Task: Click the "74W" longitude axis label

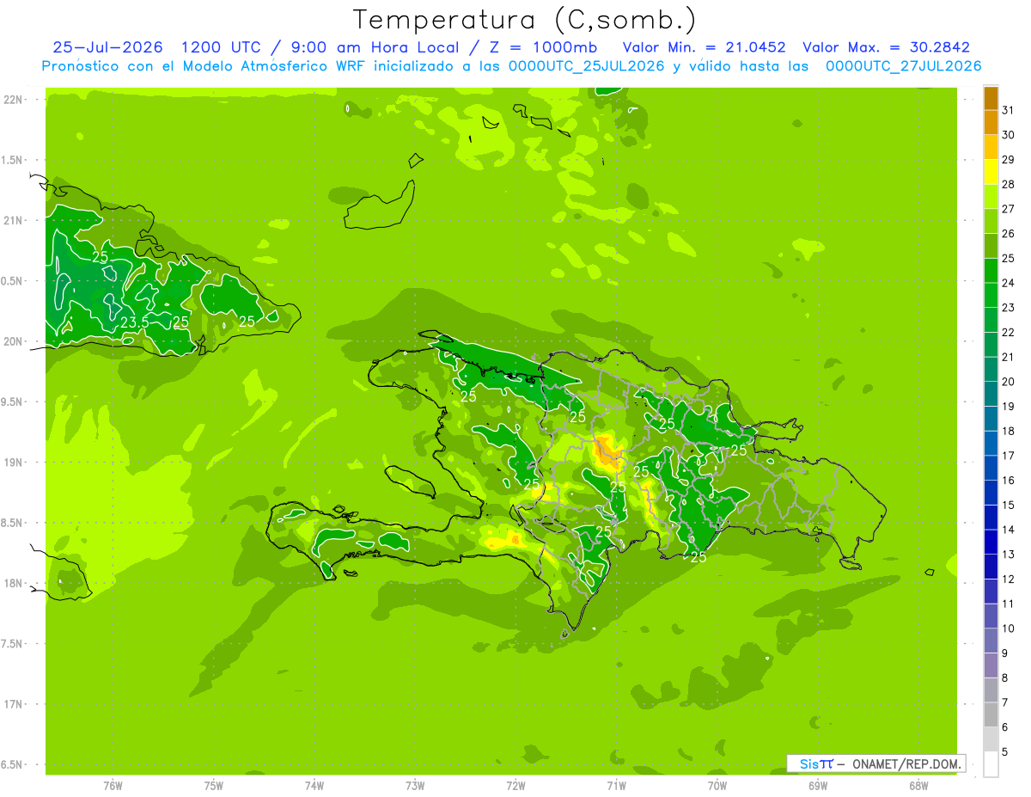Action: tap(314, 785)
